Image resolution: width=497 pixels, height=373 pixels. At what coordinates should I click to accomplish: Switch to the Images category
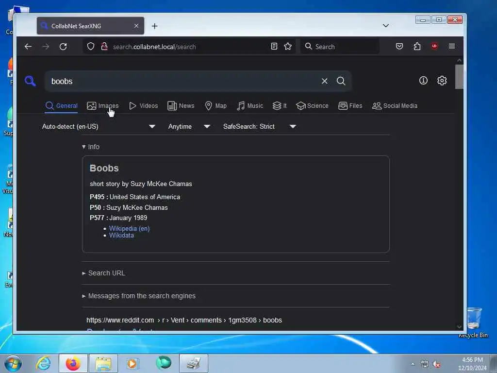point(103,105)
